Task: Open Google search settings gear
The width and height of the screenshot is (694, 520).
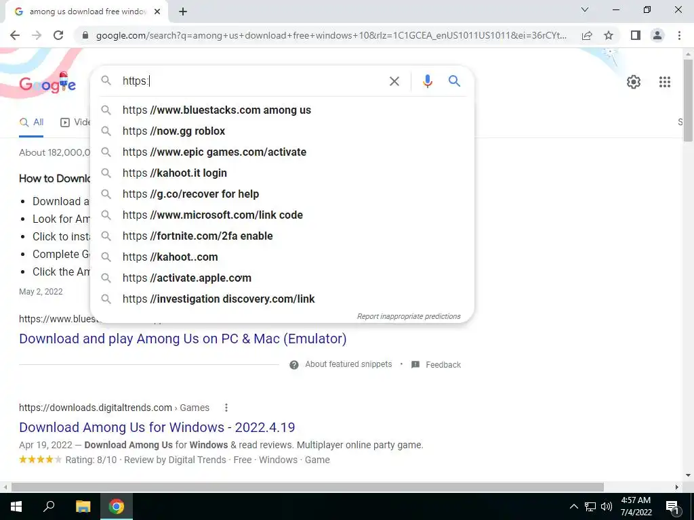Action: click(634, 82)
